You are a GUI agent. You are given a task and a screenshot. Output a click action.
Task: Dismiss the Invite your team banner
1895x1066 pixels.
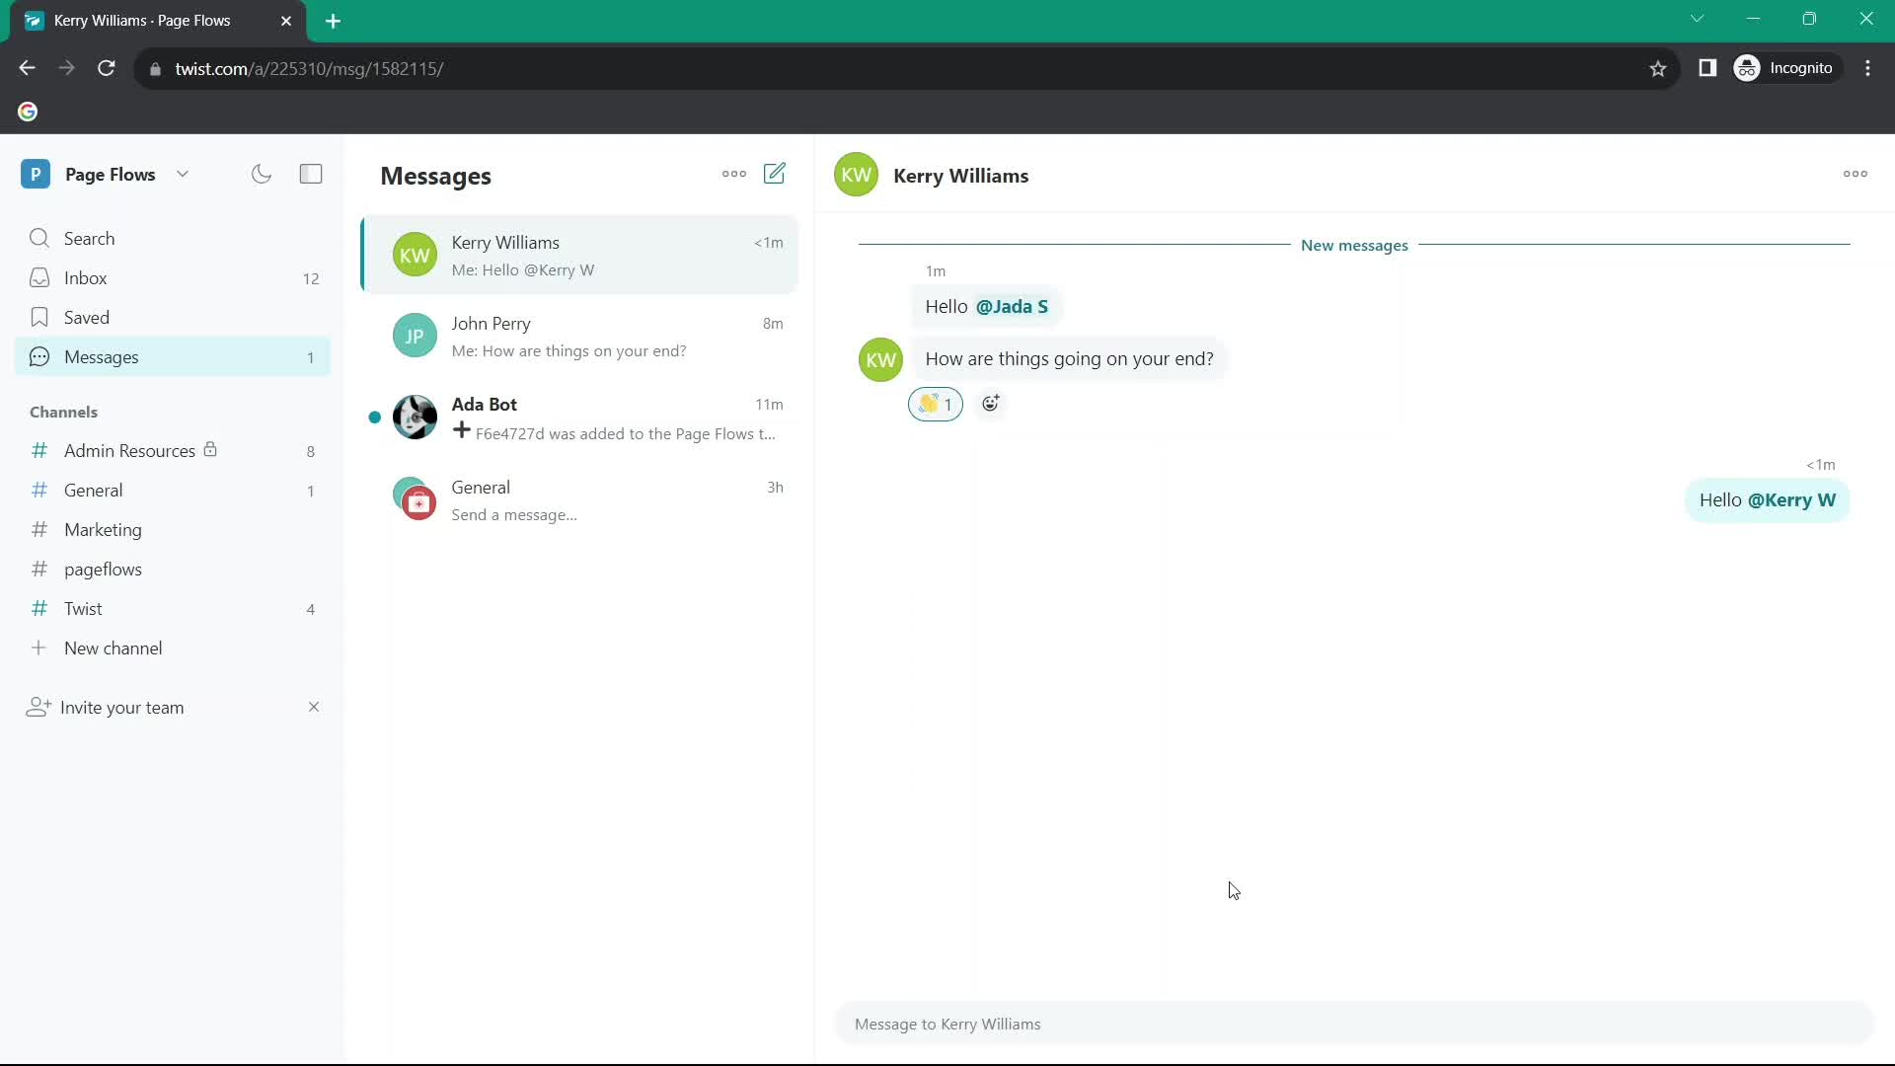pyautogui.click(x=312, y=707)
